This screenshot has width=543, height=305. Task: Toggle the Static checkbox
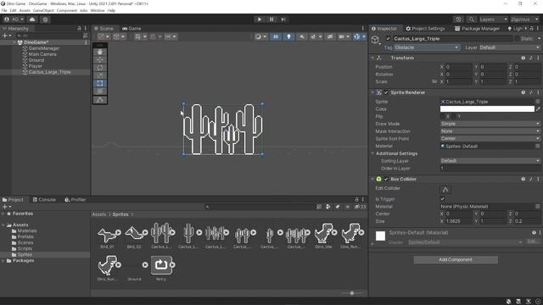[517, 39]
